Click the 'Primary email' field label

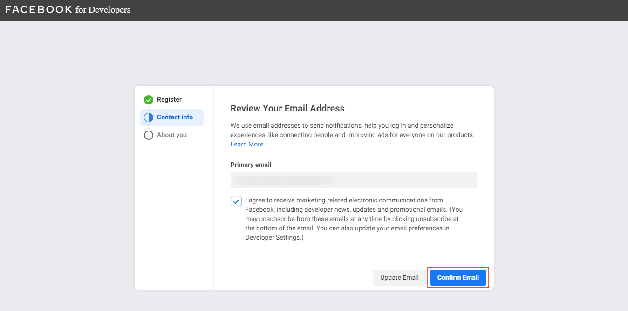[x=251, y=165]
